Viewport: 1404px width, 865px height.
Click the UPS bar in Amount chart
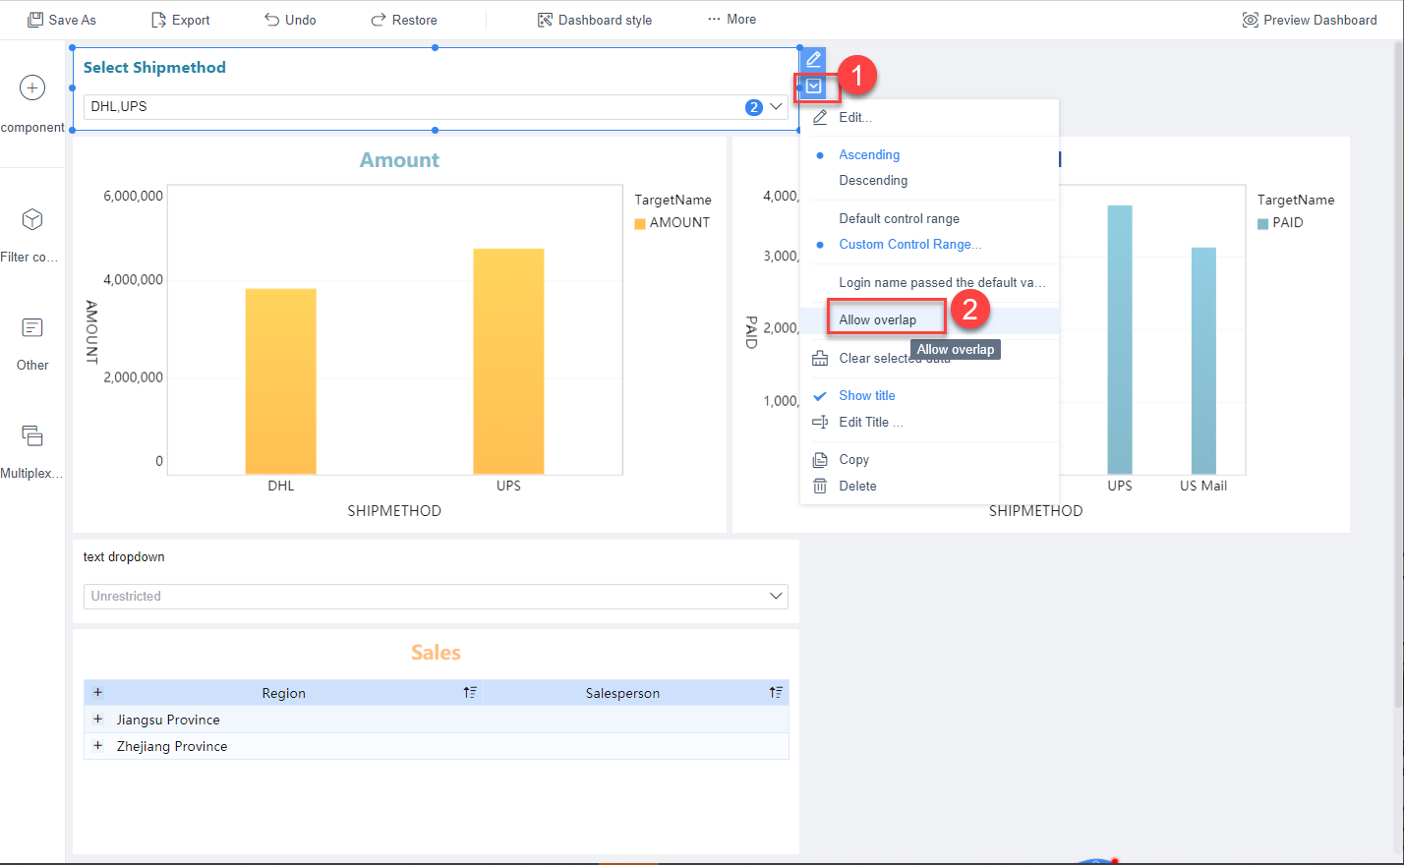(508, 362)
